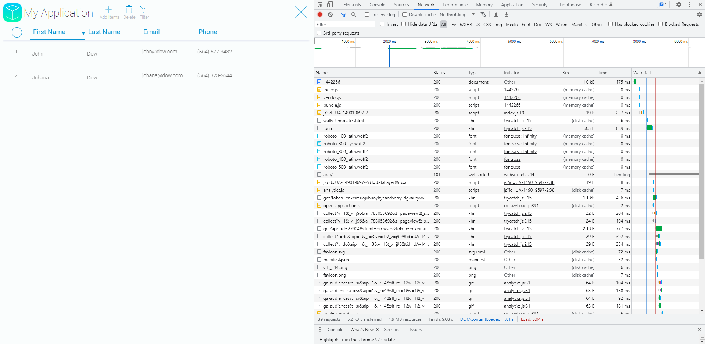The image size is (705, 344).
Task: Select the Fetch/XHR filter type
Action: 462,25
